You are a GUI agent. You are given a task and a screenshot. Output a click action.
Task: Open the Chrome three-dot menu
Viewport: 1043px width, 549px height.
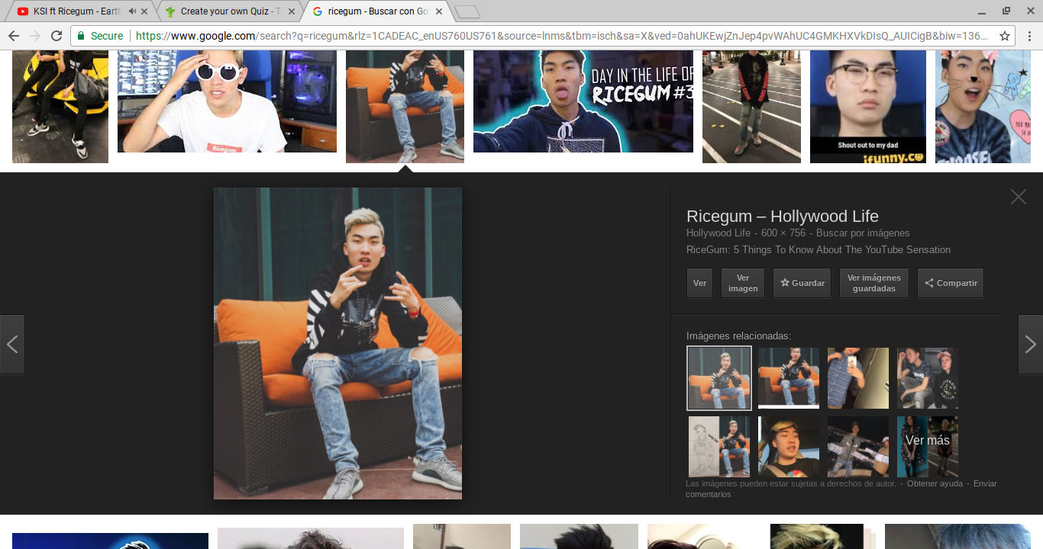point(1029,36)
